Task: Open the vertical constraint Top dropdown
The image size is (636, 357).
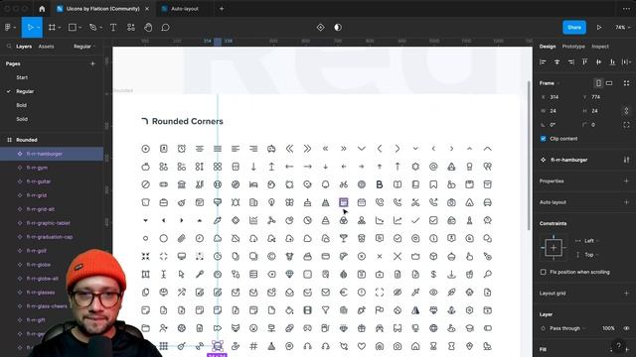Action: click(591, 255)
